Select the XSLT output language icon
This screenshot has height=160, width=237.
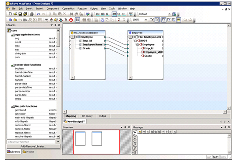coord(98,14)
